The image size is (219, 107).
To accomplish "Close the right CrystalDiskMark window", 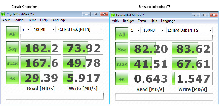I will (214, 15).
